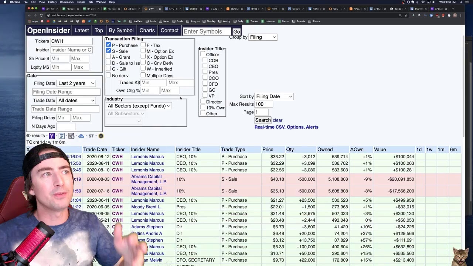The height and width of the screenshot is (266, 473).
Task: Open the Finviz "F" icon link
Action: [x=62, y=136]
